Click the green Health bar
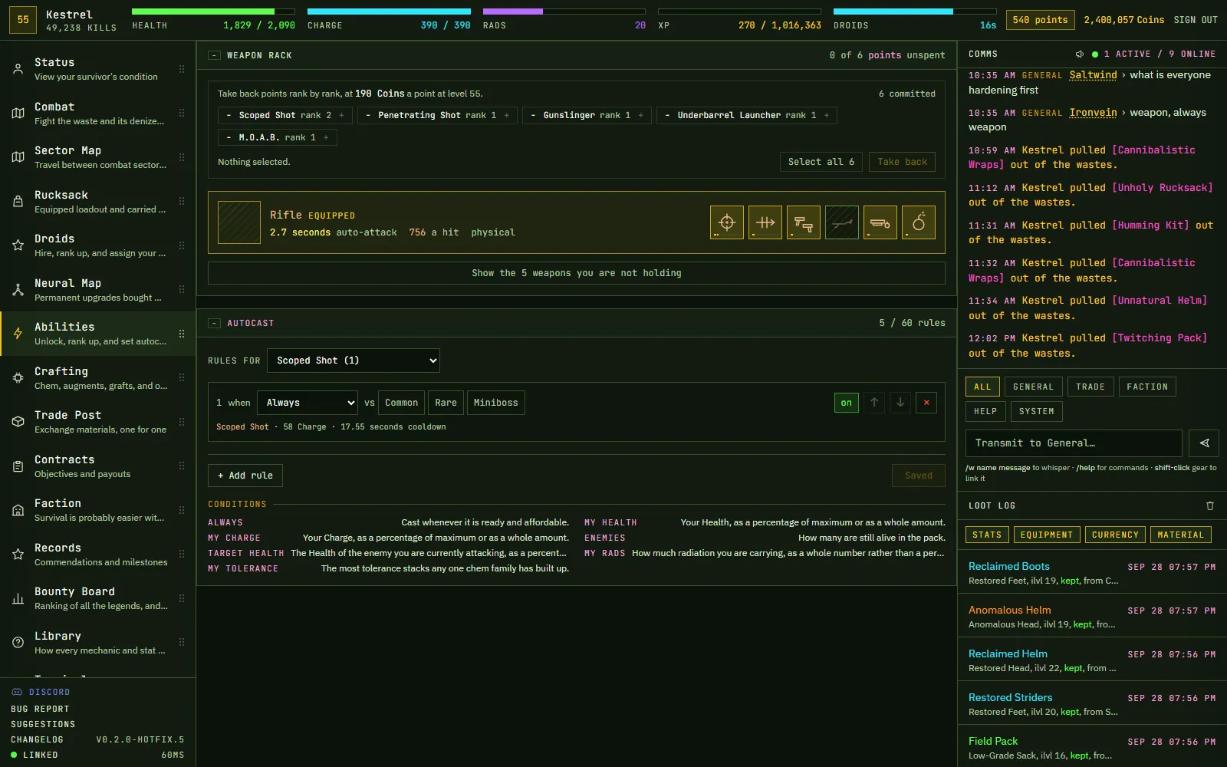 tap(213, 12)
